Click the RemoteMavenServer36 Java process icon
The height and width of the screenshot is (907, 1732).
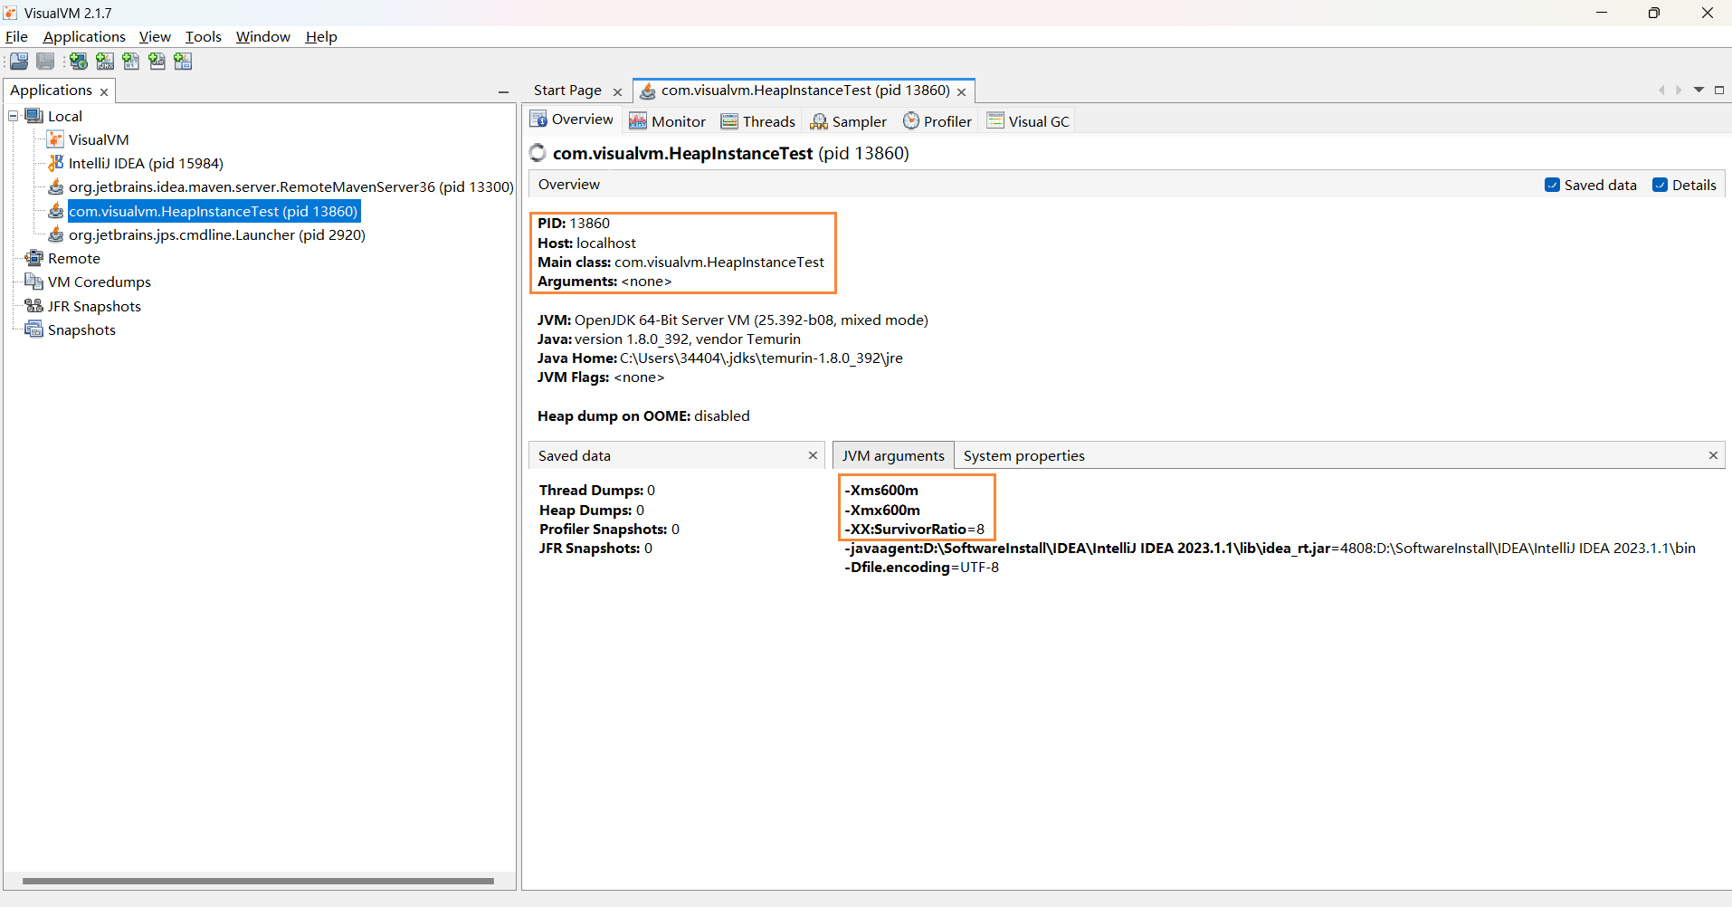click(x=56, y=186)
